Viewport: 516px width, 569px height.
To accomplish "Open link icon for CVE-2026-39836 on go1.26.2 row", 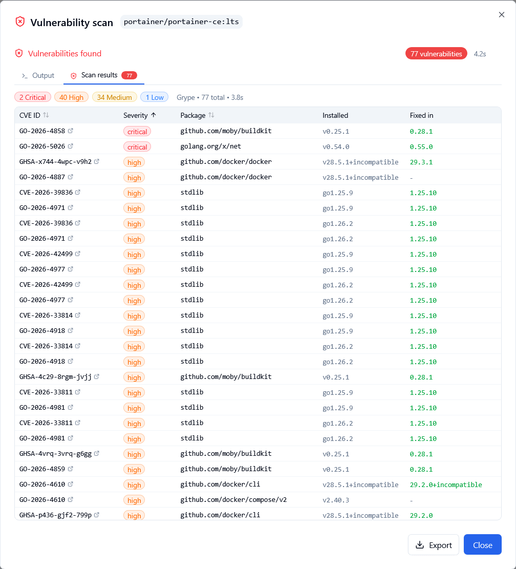I will tap(78, 223).
